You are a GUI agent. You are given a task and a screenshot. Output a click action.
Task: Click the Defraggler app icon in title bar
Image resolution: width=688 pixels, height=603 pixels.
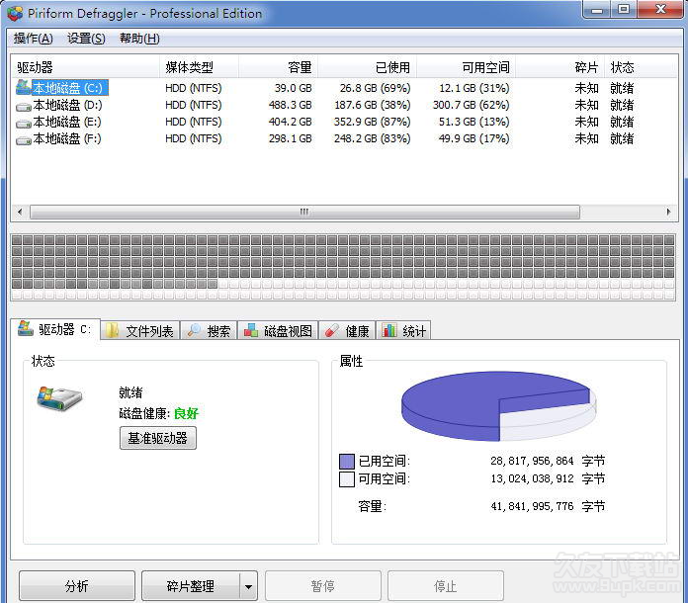tap(15, 14)
